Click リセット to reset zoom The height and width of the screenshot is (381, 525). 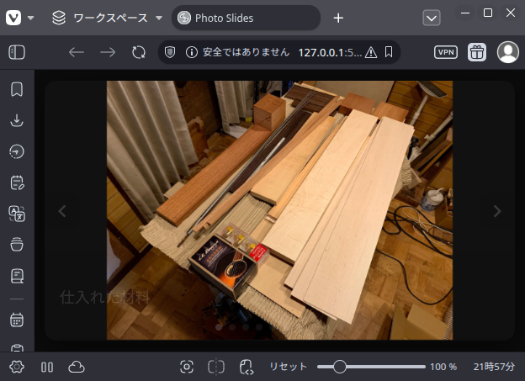point(289,367)
